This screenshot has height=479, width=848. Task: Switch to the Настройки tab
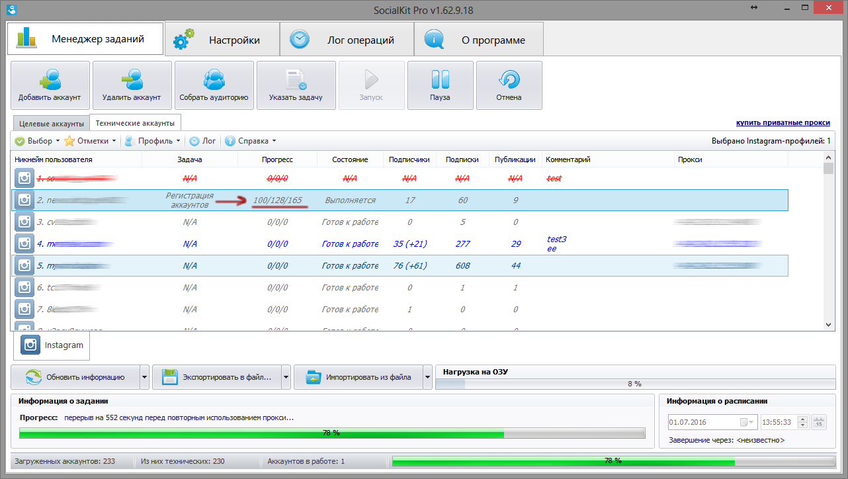(x=222, y=40)
